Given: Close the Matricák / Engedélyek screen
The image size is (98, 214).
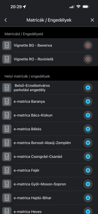Looking at the screenshot, I should [92, 20].
